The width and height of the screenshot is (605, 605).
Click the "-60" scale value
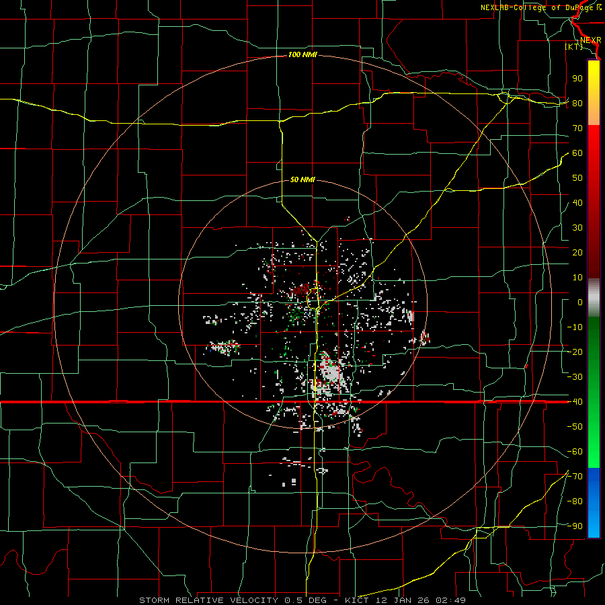point(575,452)
